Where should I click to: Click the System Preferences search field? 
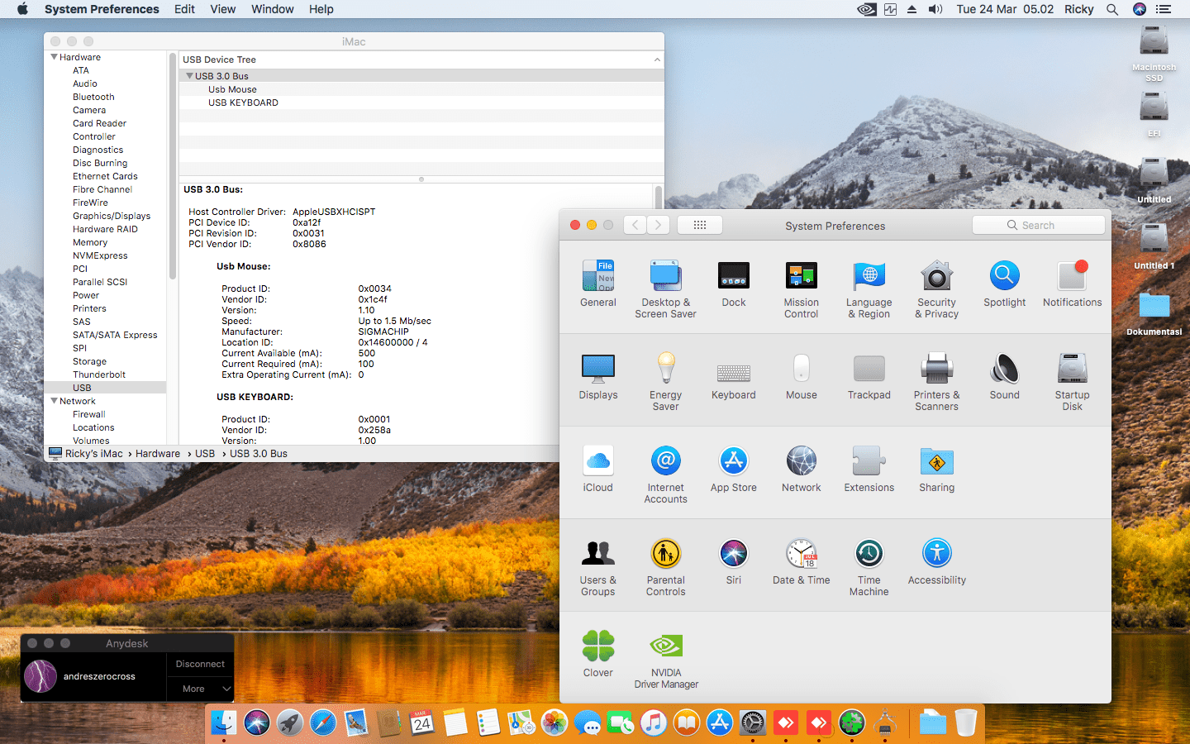pyautogui.click(x=1039, y=225)
